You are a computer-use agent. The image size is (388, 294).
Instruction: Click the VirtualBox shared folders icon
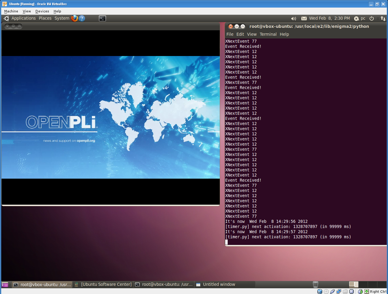click(345, 292)
